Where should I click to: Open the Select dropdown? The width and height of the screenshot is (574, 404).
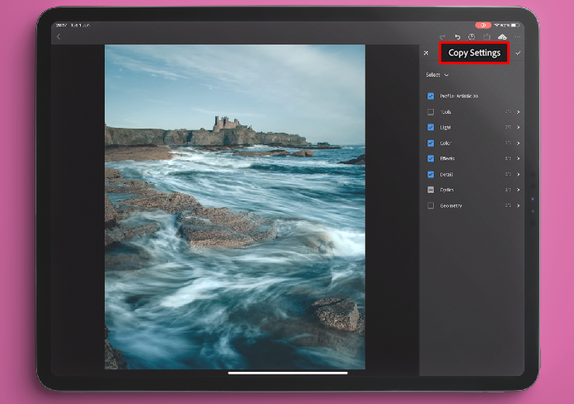[x=437, y=75]
